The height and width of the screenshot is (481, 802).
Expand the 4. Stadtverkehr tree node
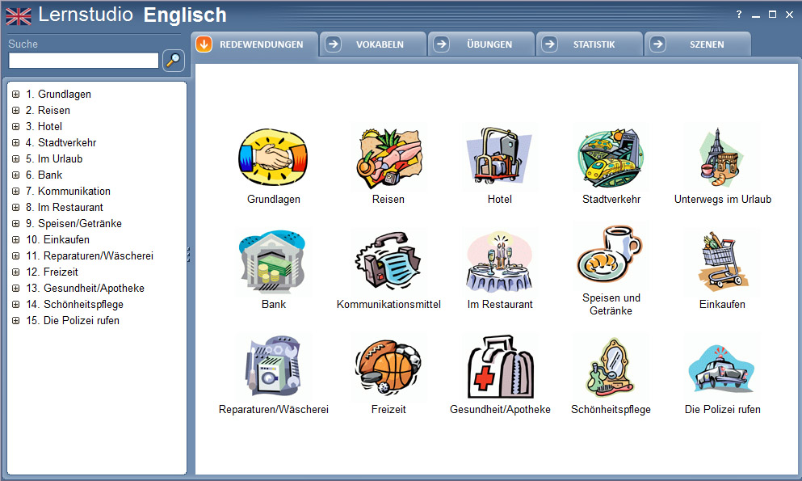coord(16,143)
